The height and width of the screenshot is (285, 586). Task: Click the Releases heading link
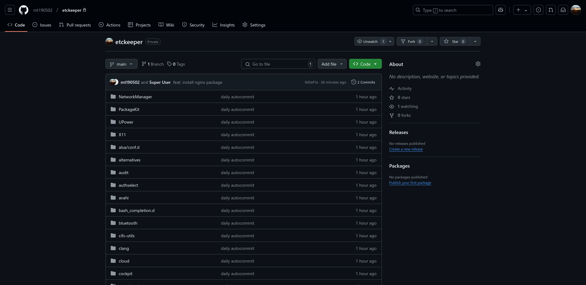click(398, 132)
